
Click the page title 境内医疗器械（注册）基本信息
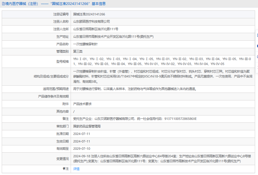[x=56, y=4]
